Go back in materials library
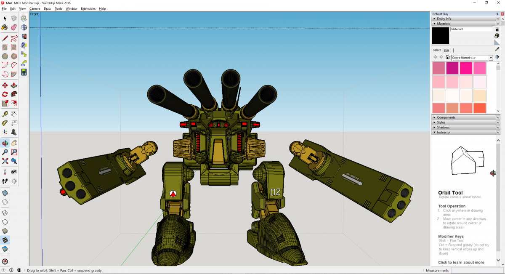 pos(435,57)
